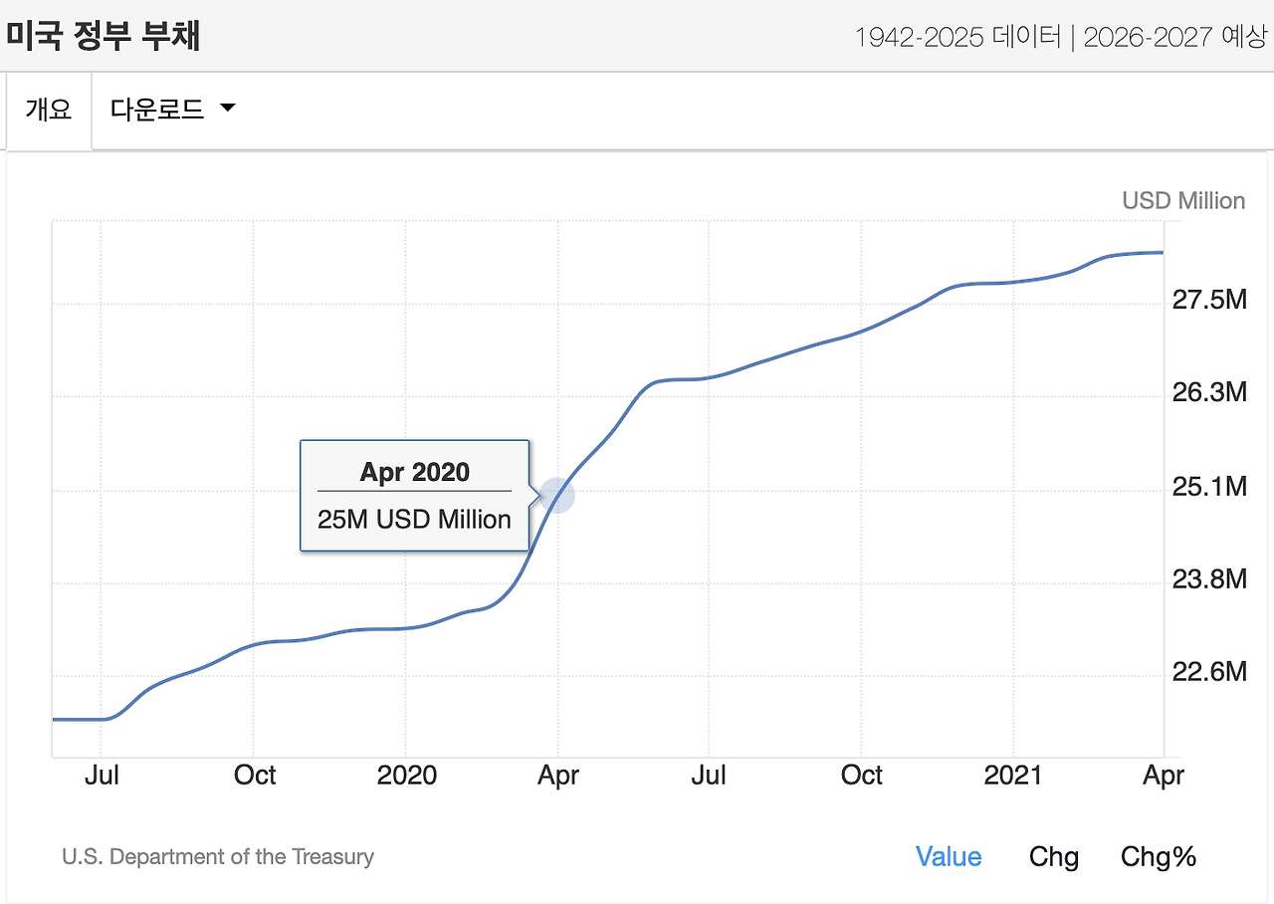The width and height of the screenshot is (1274, 904).
Task: Click the 2021 label on the time axis
Action: click(1013, 776)
